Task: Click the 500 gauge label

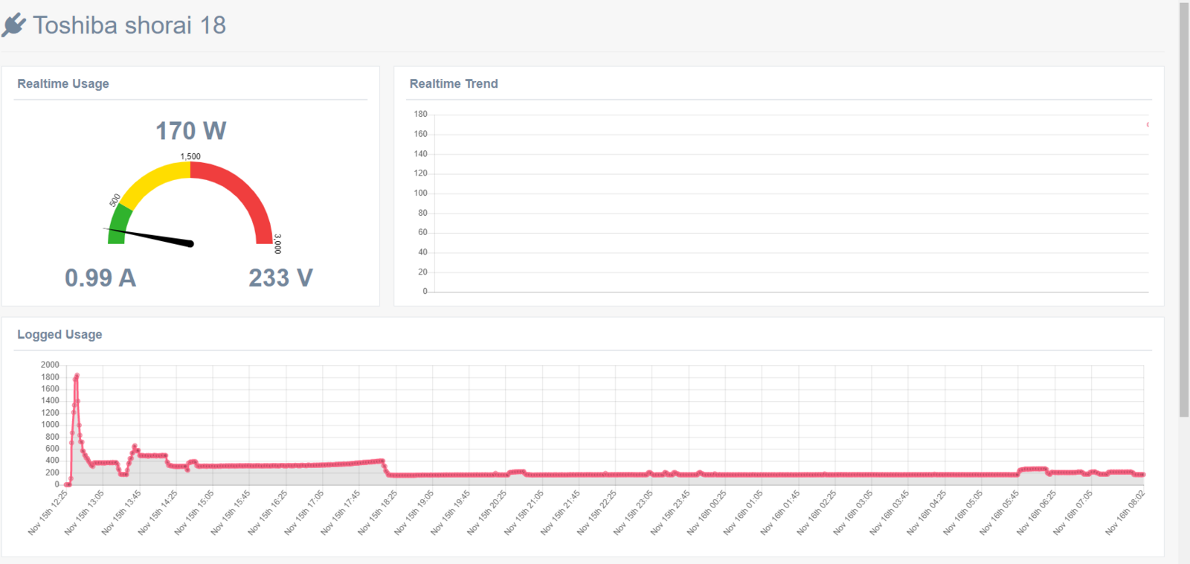Action: click(115, 200)
